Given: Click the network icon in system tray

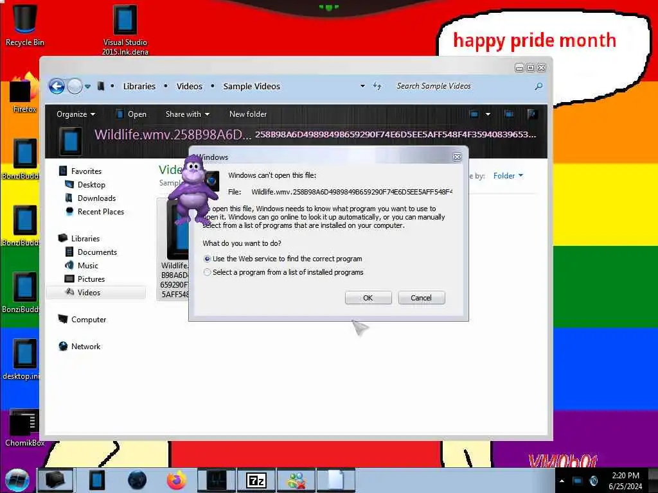Looking at the screenshot, I should click(578, 481).
